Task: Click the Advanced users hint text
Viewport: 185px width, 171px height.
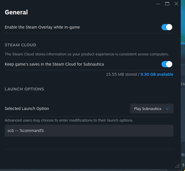Action: coord(69,120)
